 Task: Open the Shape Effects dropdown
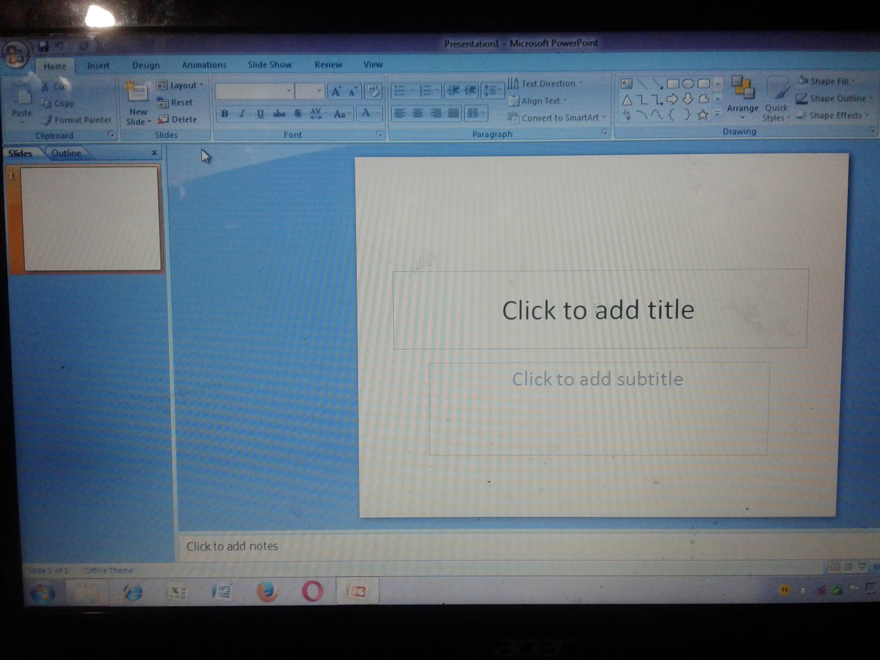point(833,116)
